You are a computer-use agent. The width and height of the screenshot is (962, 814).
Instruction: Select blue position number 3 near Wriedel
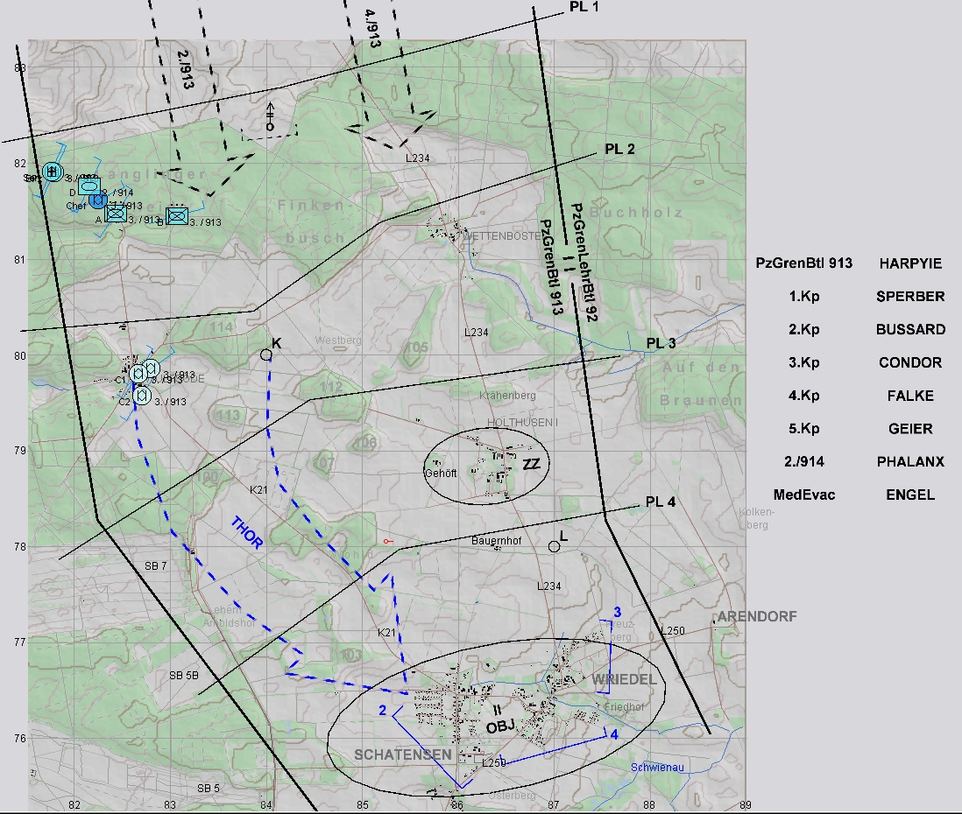[617, 611]
